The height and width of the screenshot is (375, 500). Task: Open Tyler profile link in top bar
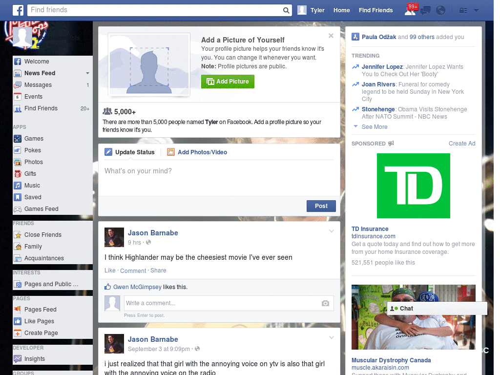coord(317,10)
